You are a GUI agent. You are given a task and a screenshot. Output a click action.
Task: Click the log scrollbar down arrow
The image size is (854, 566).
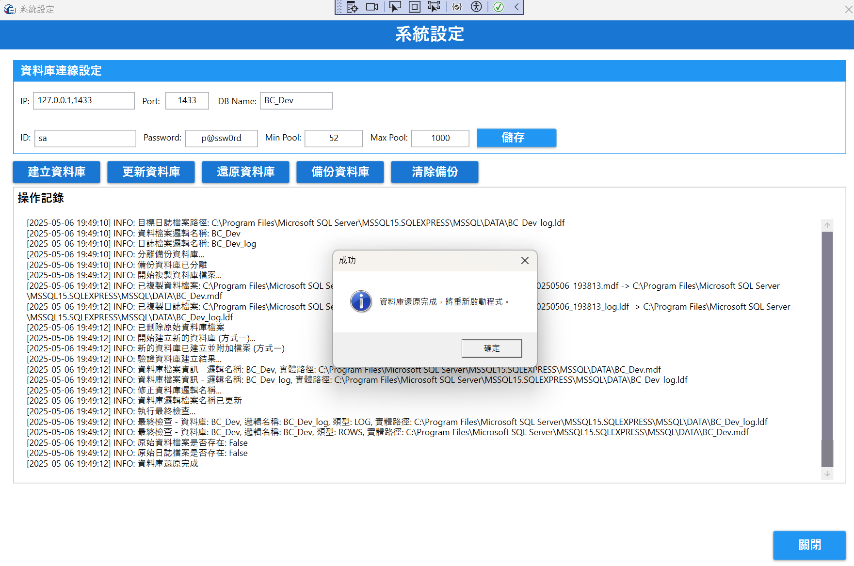[827, 474]
